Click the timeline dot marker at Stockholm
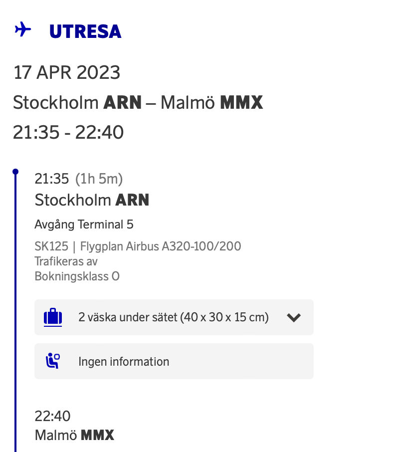 click(15, 170)
